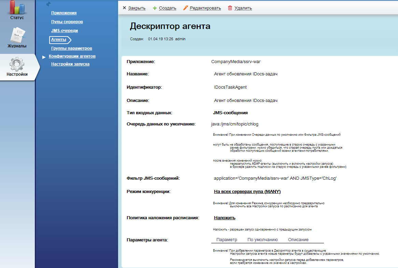Open JMS-очереди in the side menu
Screen dimensions: 398x268
click(x=65, y=31)
